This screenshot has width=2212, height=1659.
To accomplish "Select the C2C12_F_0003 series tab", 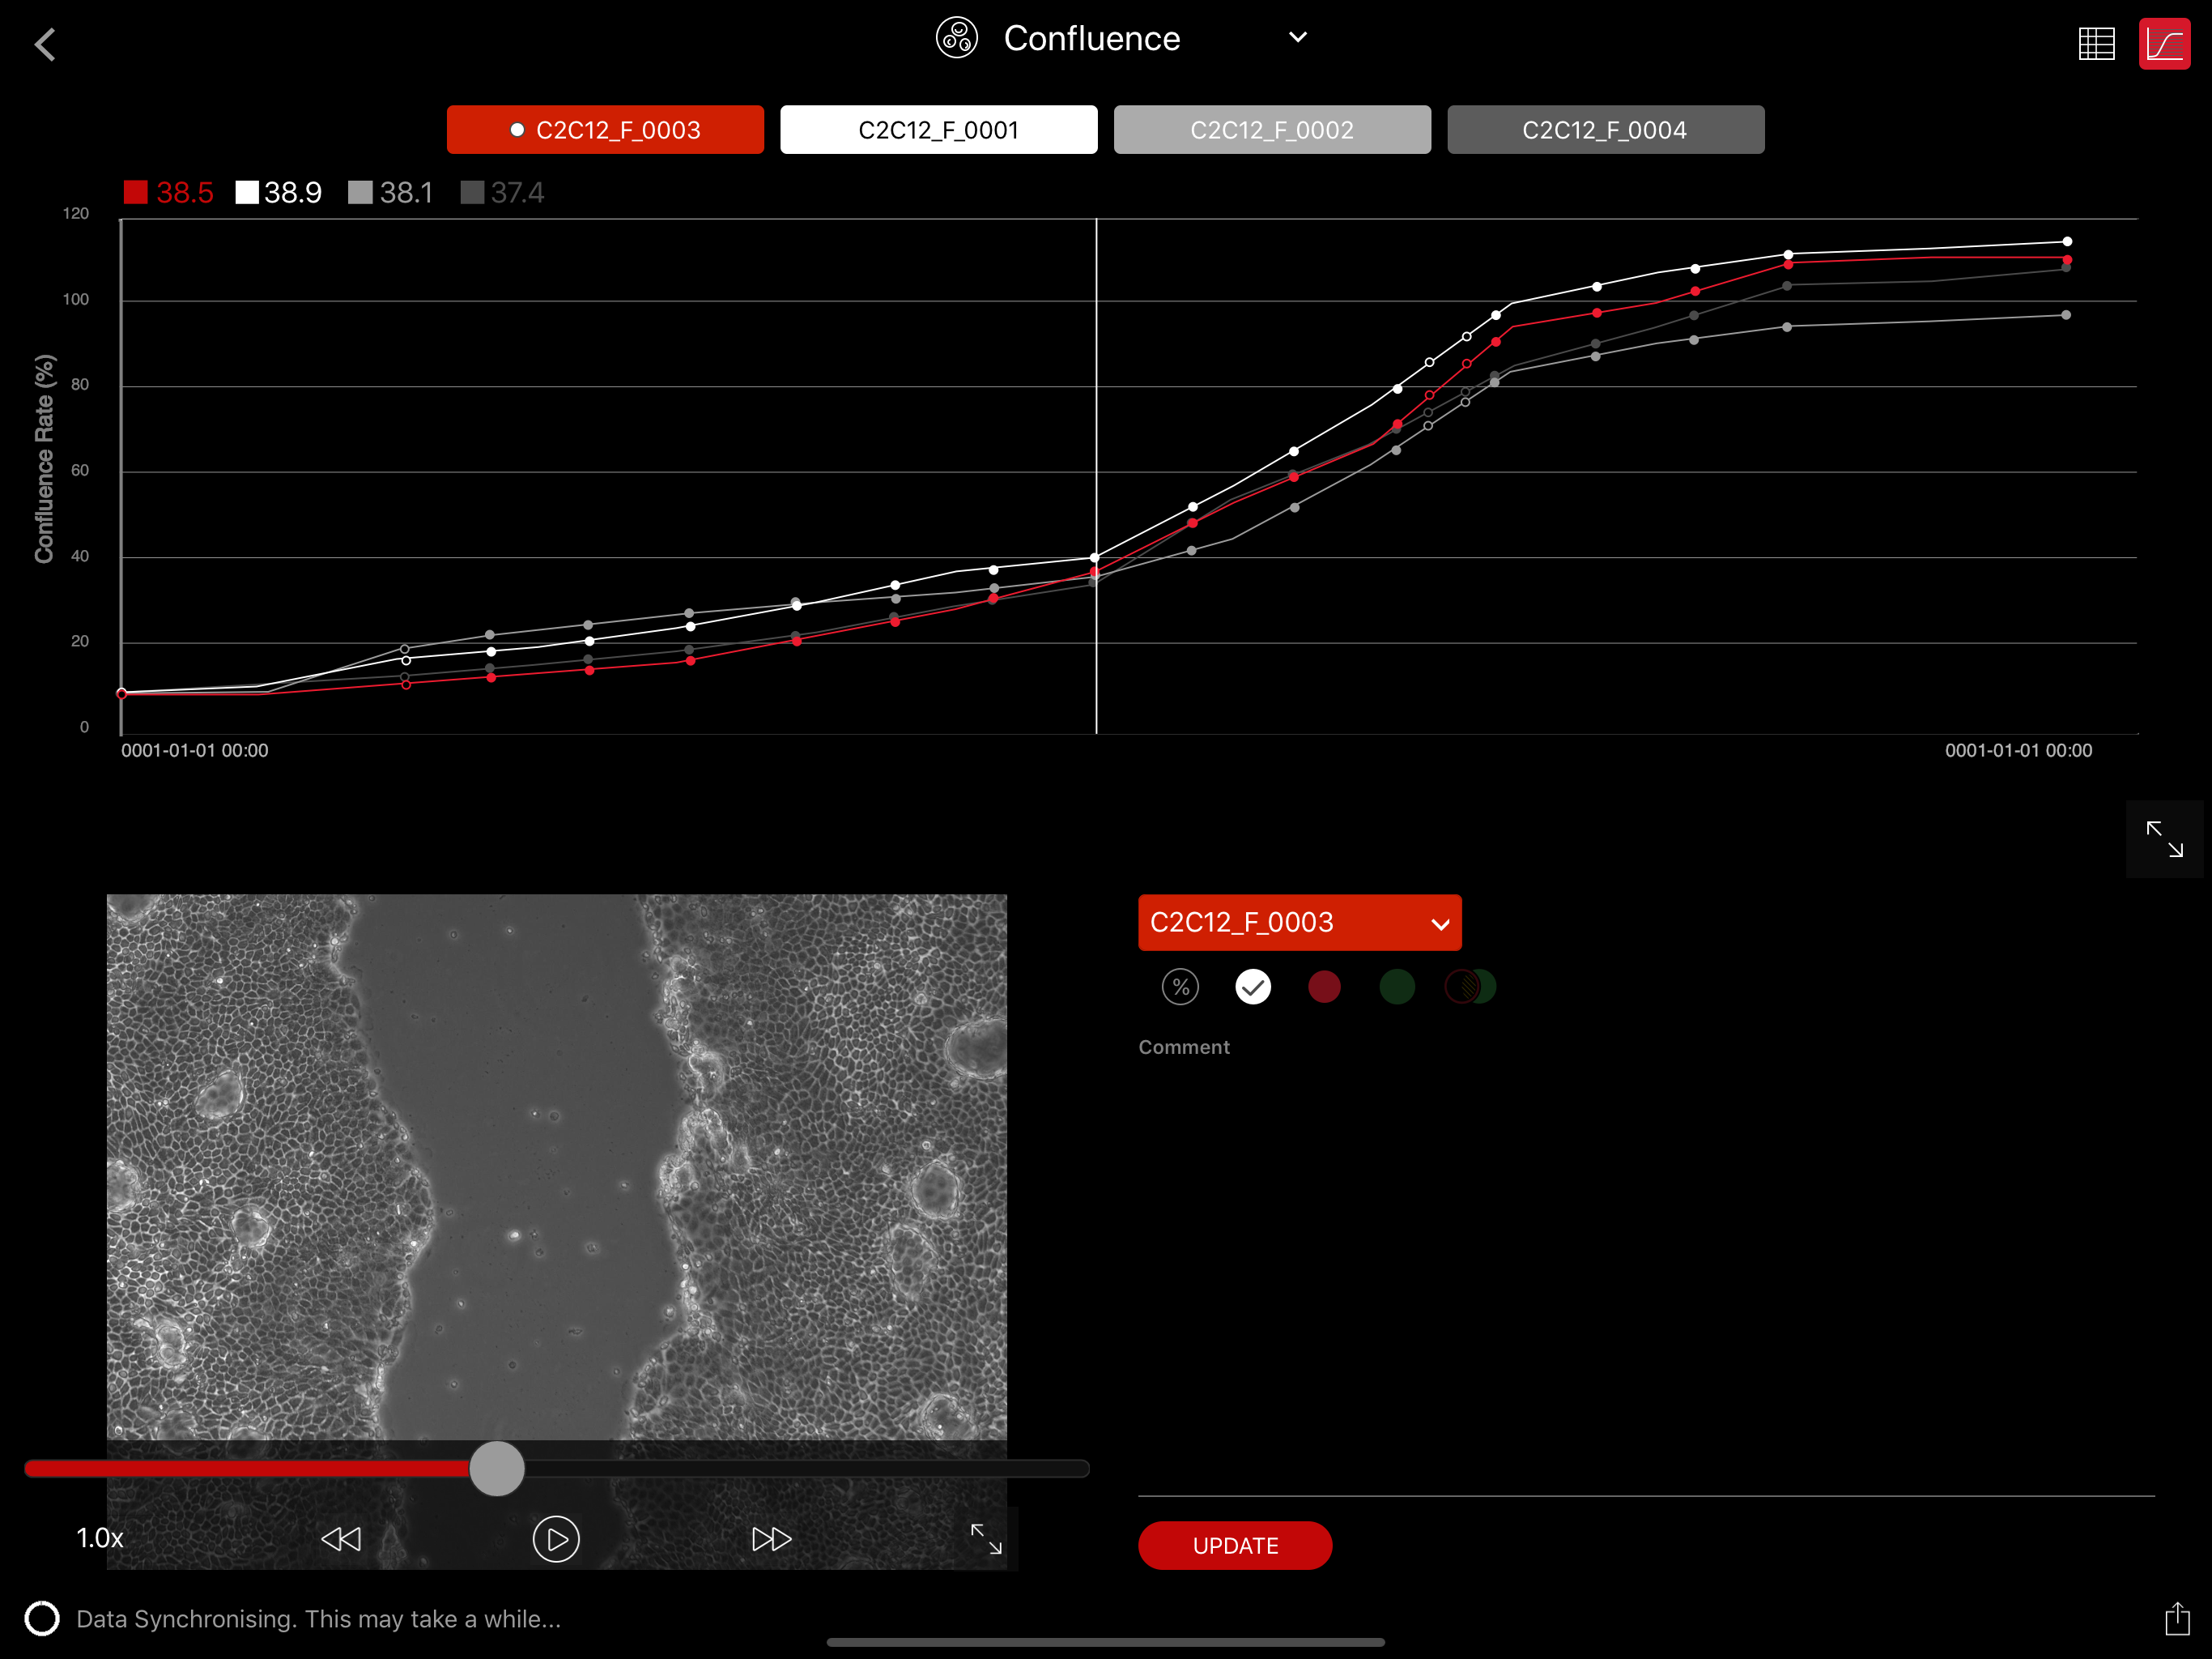I will pyautogui.click(x=605, y=130).
